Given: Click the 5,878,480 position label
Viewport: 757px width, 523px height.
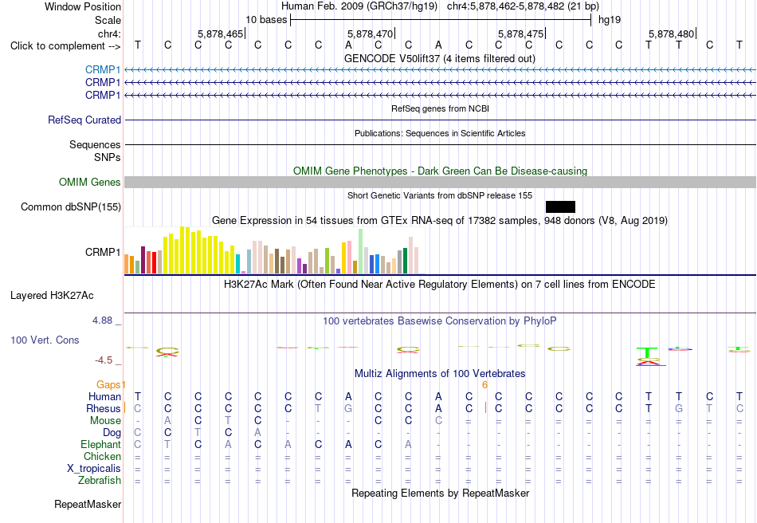Looking at the screenshot, I should pos(671,33).
